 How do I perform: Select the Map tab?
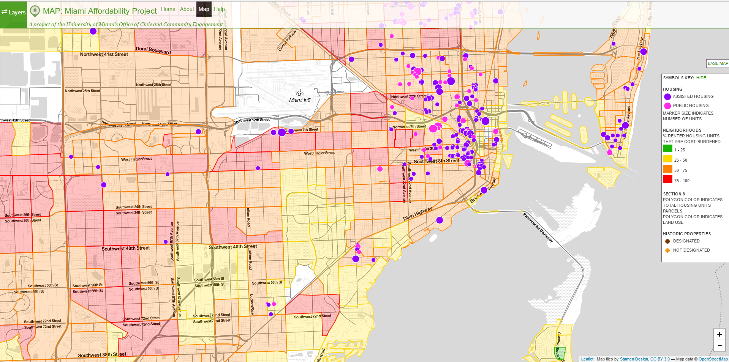(x=204, y=9)
